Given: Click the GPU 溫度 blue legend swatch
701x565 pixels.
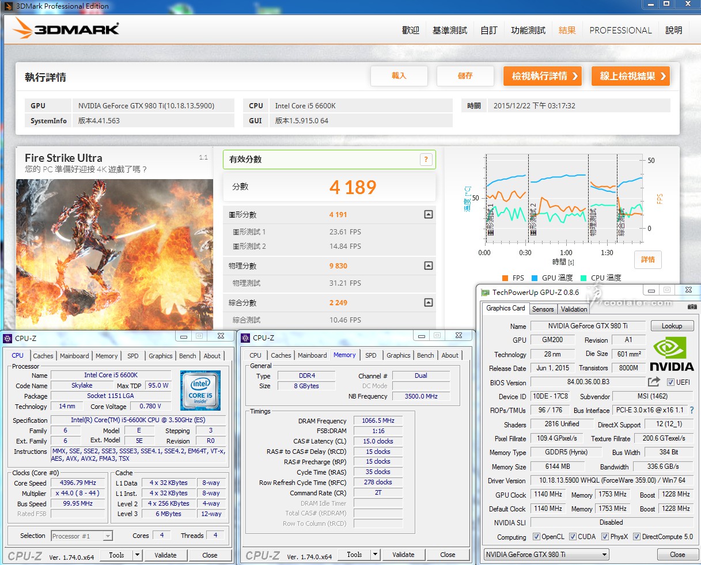Looking at the screenshot, I should pos(535,278).
